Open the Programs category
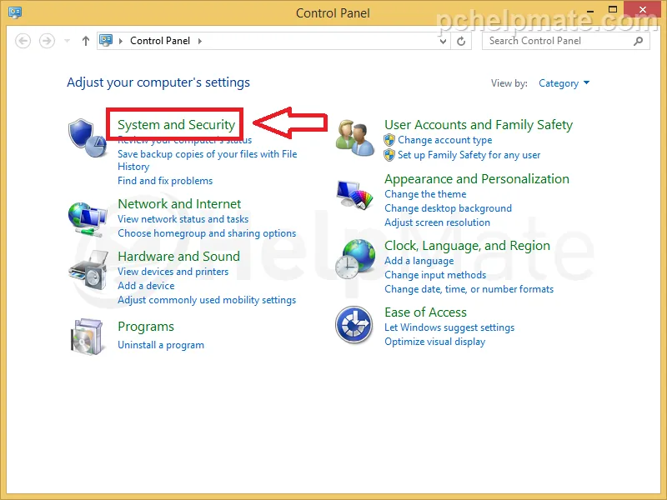Image resolution: width=667 pixels, height=500 pixels. point(146,327)
